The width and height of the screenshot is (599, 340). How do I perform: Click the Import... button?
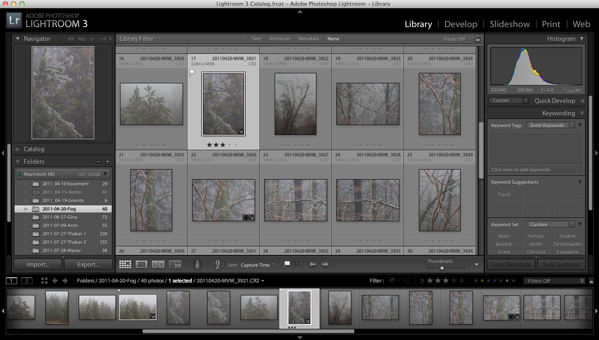coord(38,265)
